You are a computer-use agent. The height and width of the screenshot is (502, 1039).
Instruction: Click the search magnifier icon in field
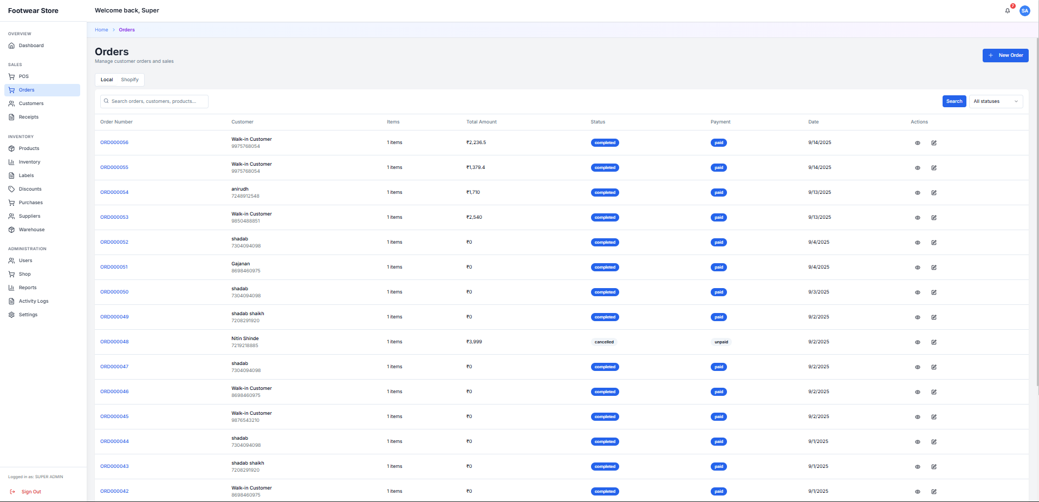pyautogui.click(x=106, y=101)
